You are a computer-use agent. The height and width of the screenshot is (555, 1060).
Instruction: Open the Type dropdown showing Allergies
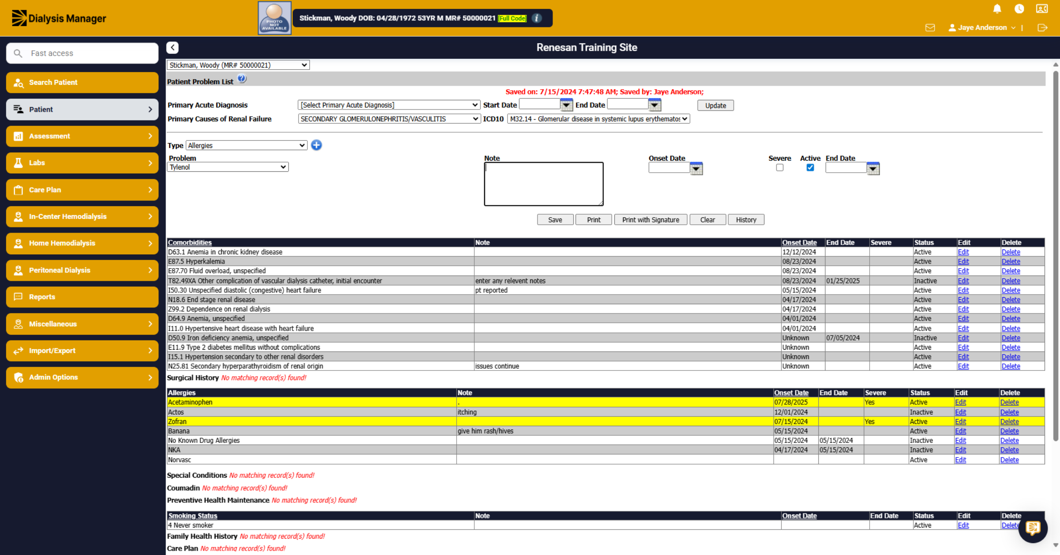[246, 145]
